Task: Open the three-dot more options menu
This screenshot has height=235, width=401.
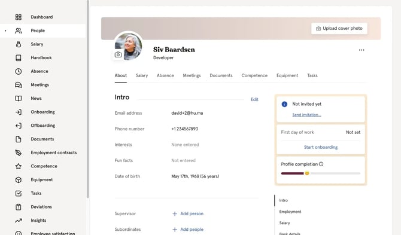Action: coord(361,50)
